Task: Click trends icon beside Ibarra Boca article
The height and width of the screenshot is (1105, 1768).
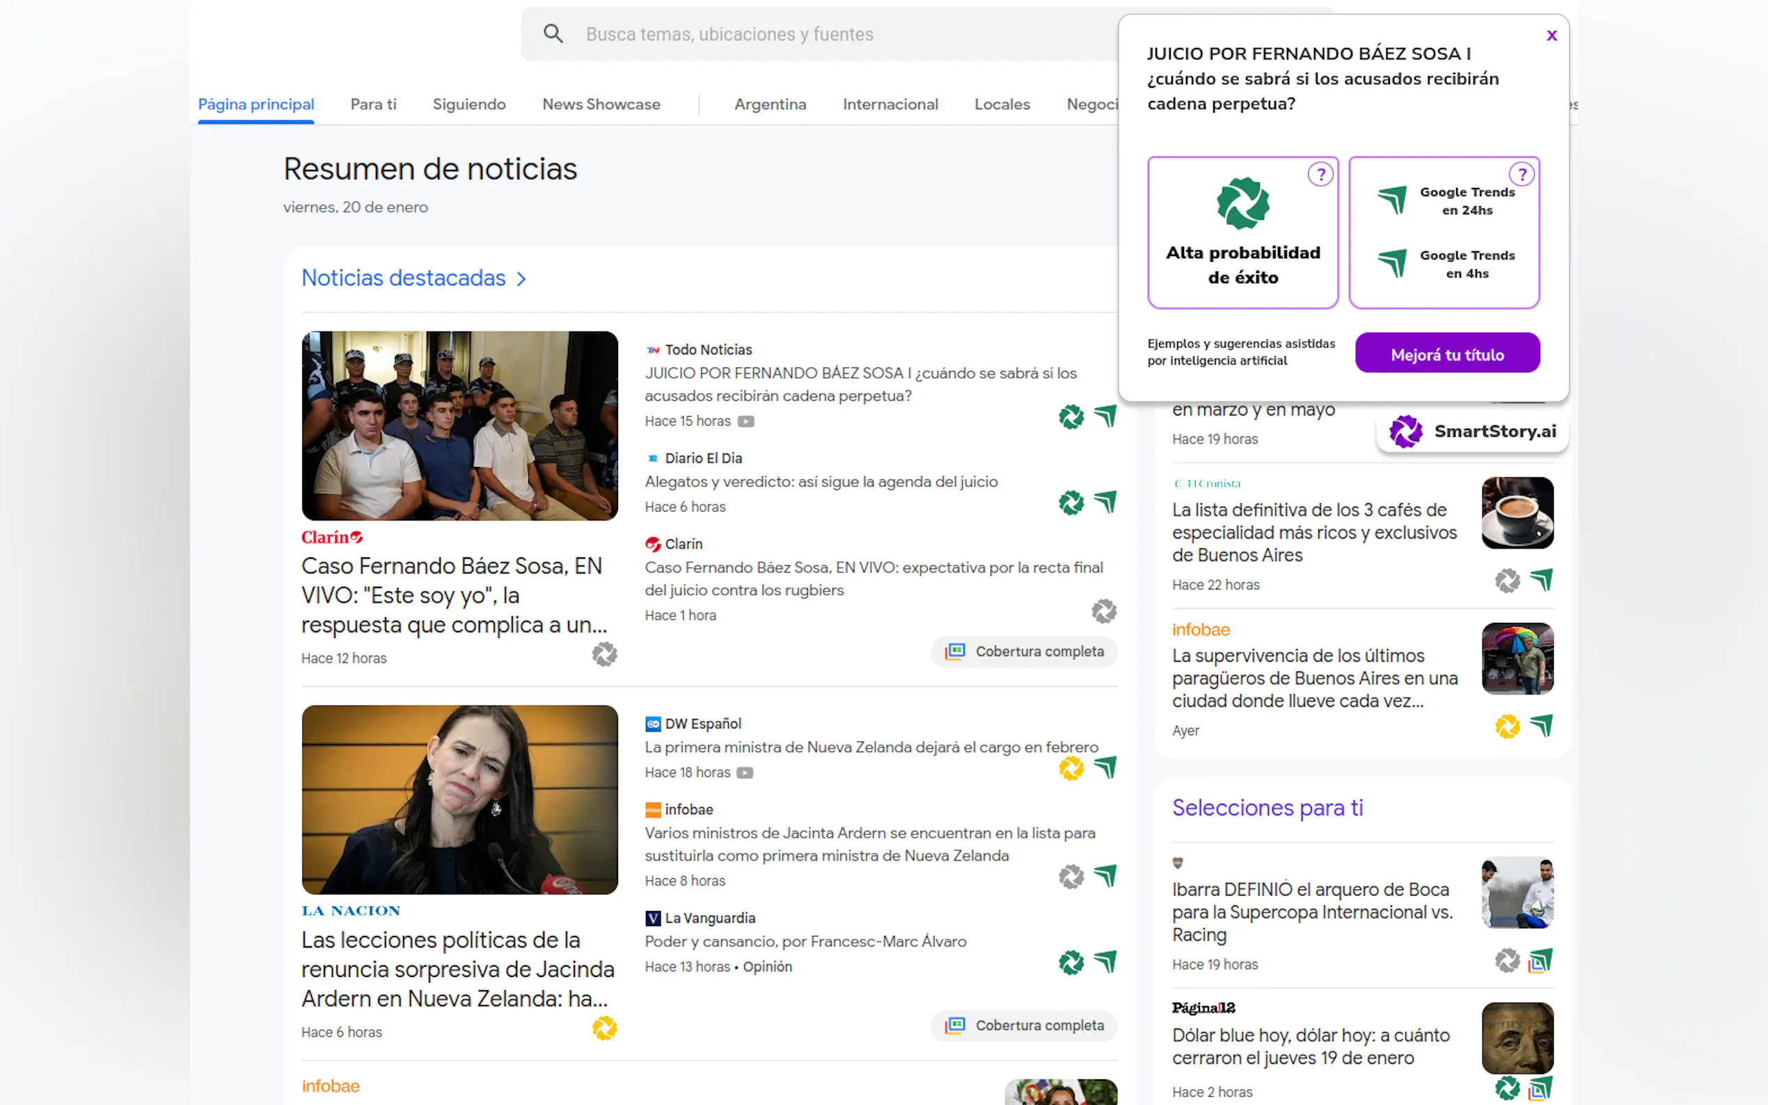Action: [1540, 960]
